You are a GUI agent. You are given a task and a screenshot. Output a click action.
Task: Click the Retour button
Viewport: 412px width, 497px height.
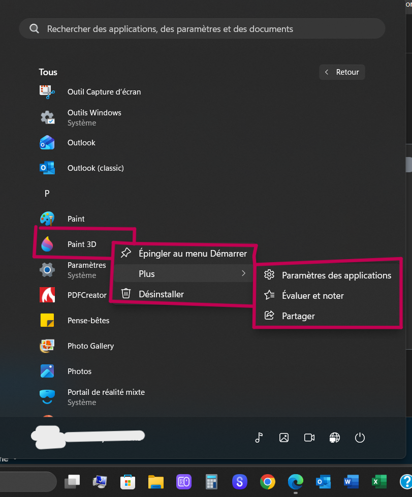(342, 72)
